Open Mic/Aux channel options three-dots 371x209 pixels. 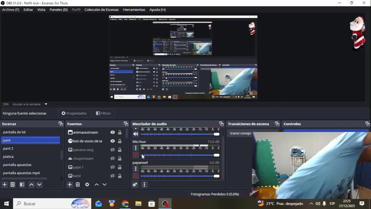pos(136,148)
